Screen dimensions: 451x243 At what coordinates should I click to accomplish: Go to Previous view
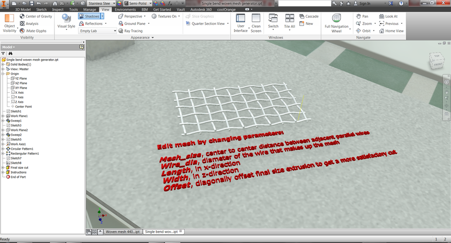coord(389,23)
